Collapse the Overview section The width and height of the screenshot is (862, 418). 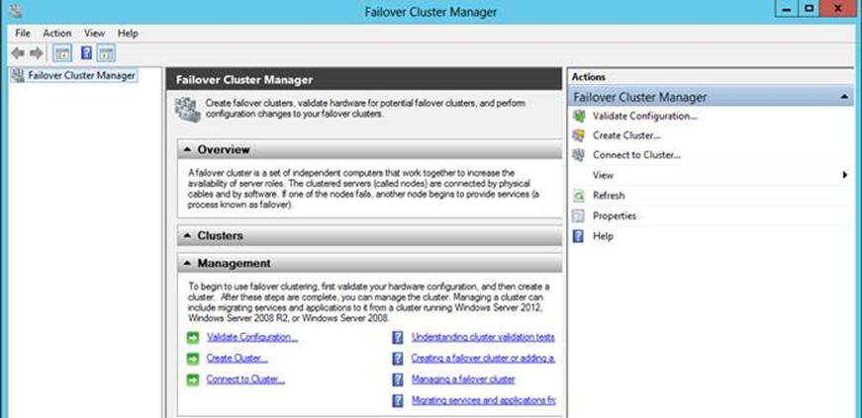tap(187, 149)
